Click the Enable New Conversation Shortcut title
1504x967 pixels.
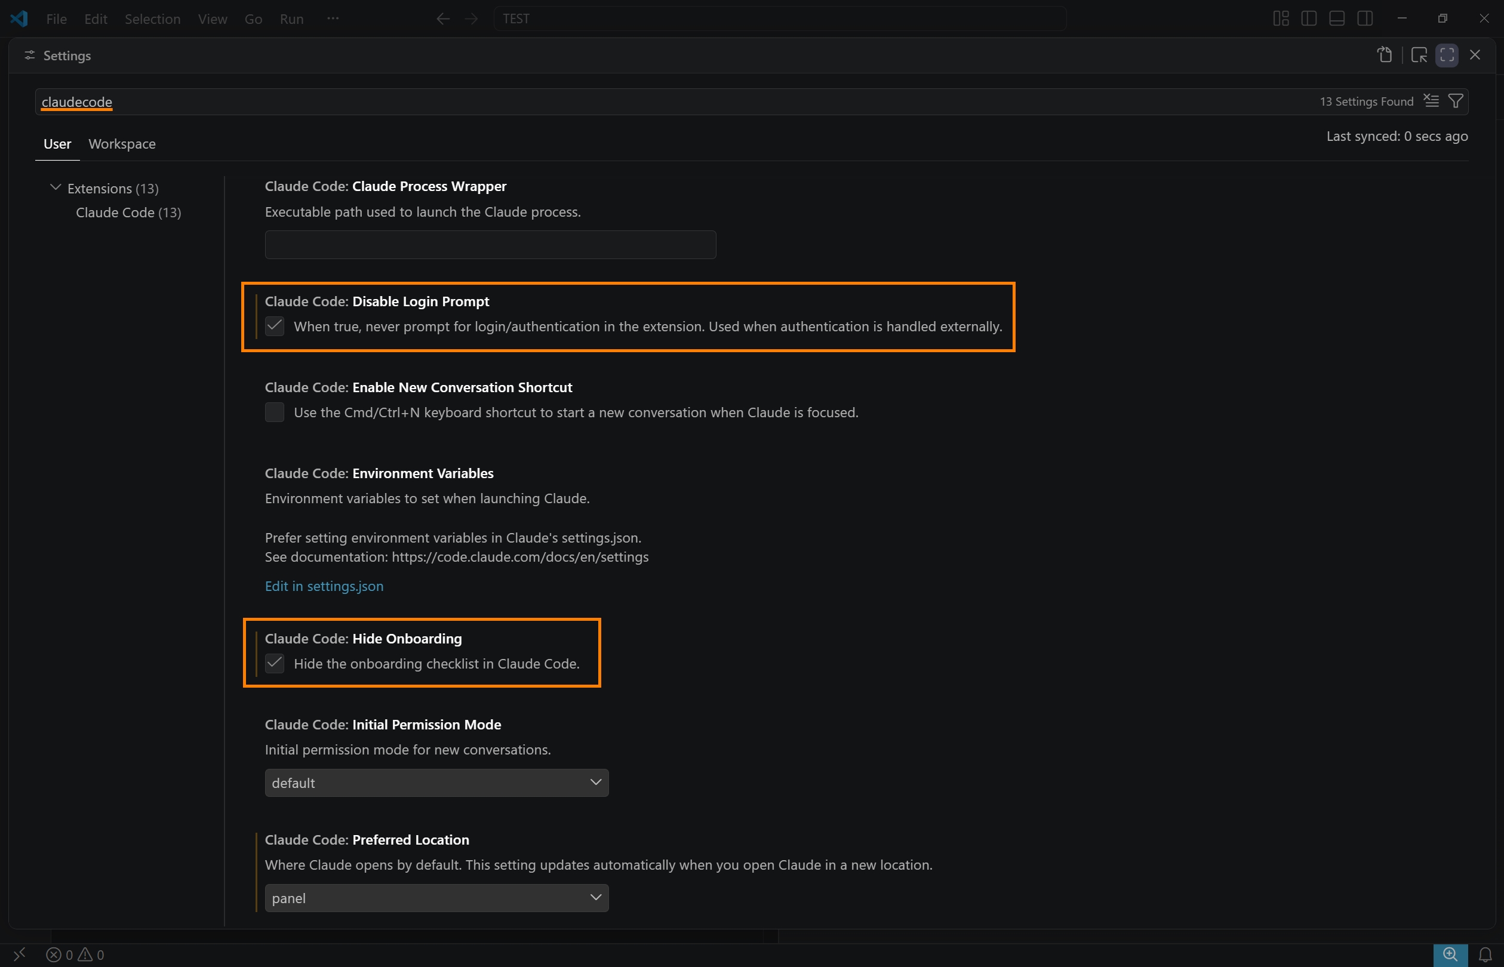(x=418, y=387)
